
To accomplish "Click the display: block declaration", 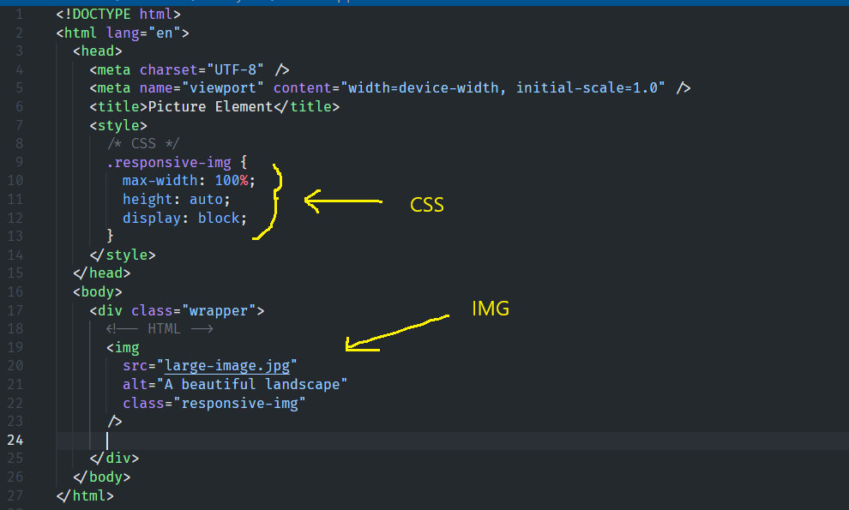I will (x=184, y=218).
